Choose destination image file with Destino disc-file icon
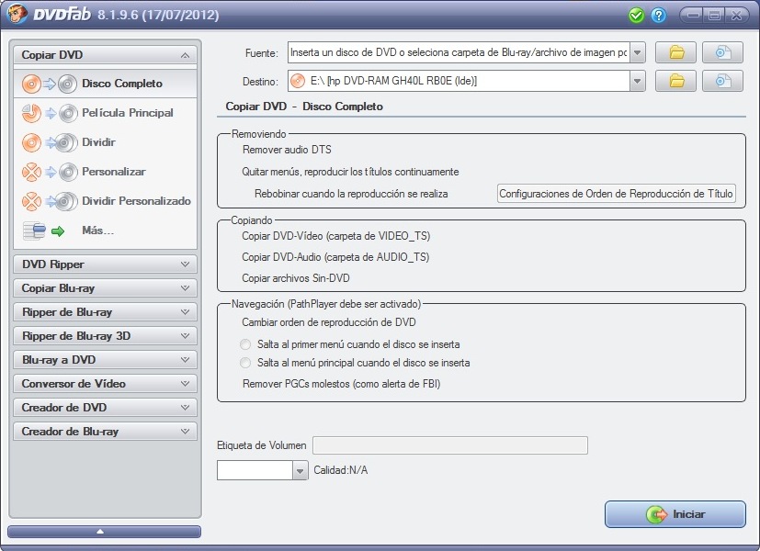Image resolution: width=760 pixels, height=551 pixels. pyautogui.click(x=722, y=81)
